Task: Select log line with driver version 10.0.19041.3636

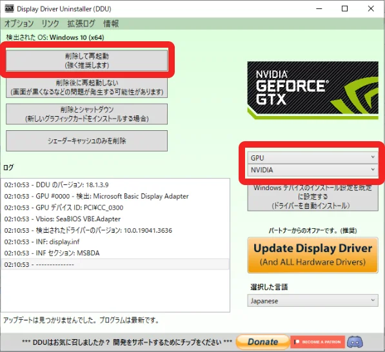Action: pos(115,231)
